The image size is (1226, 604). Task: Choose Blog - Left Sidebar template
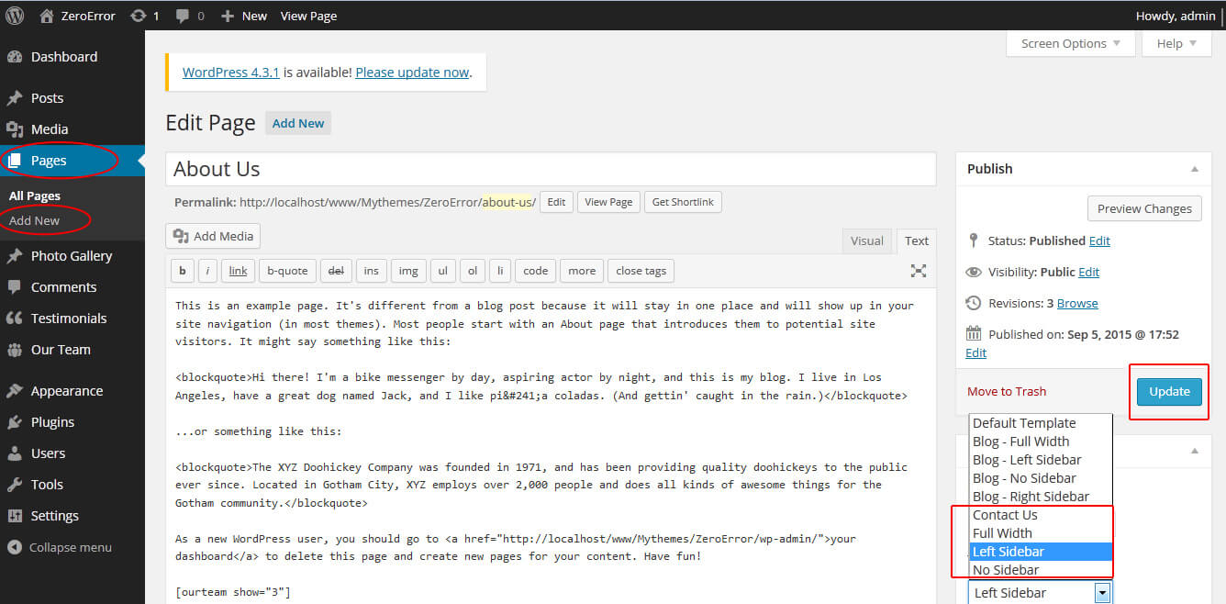point(1041,460)
